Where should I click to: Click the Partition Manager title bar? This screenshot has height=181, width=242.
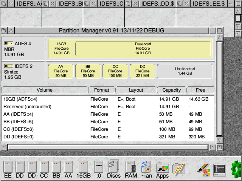pyautogui.click(x=112, y=31)
